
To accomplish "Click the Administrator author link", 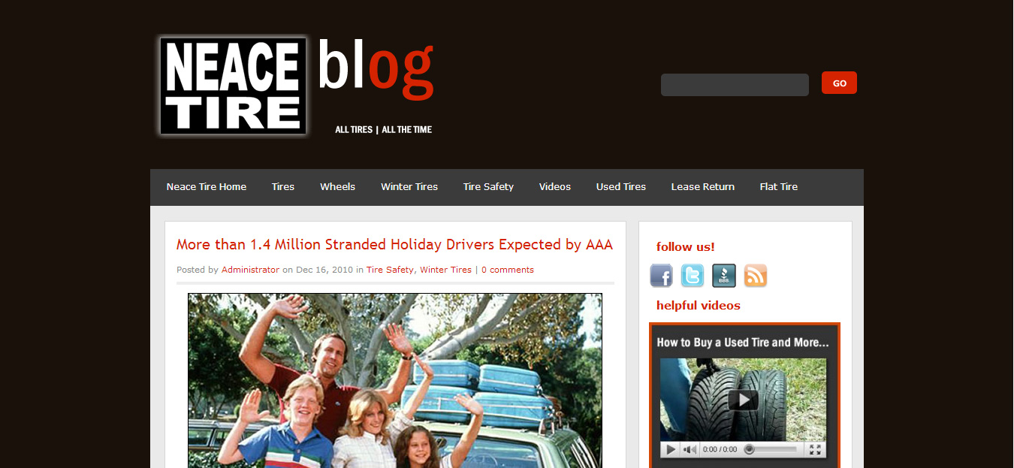I will [x=250, y=270].
